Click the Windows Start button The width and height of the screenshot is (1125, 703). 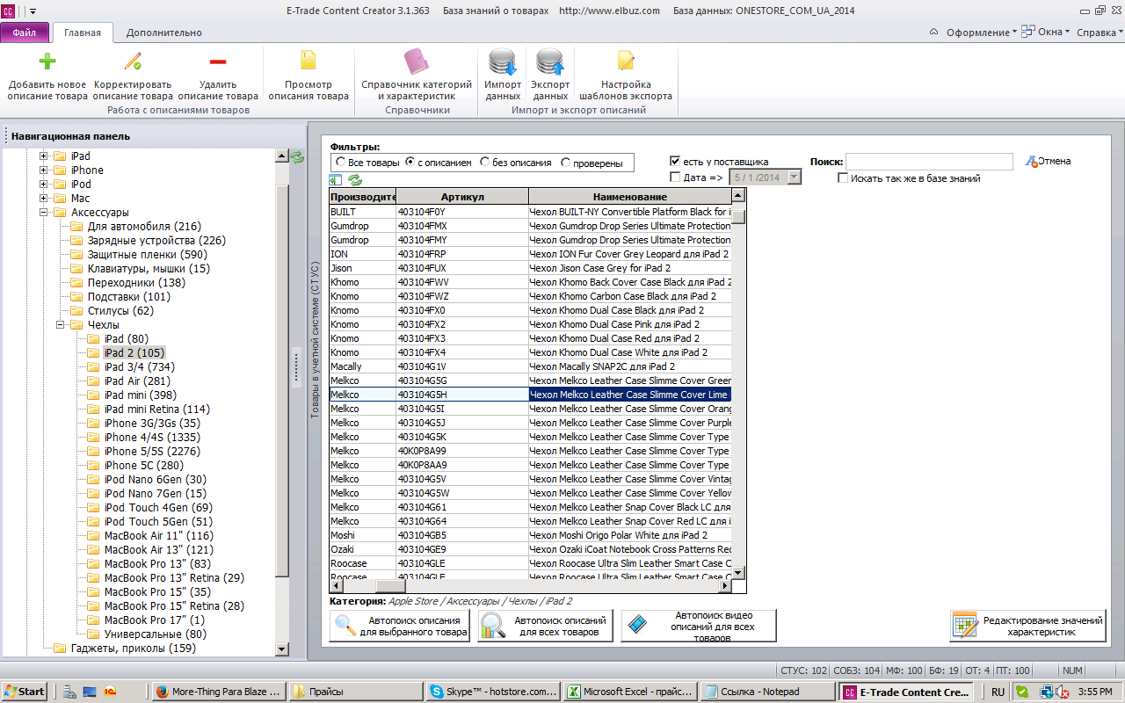point(24,692)
